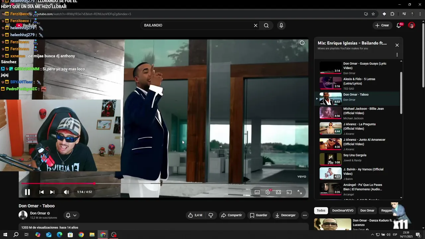This screenshot has height=239, width=425.
Task: Click the extension icon next to puzzle
Action: pyautogui.click(x=384, y=14)
